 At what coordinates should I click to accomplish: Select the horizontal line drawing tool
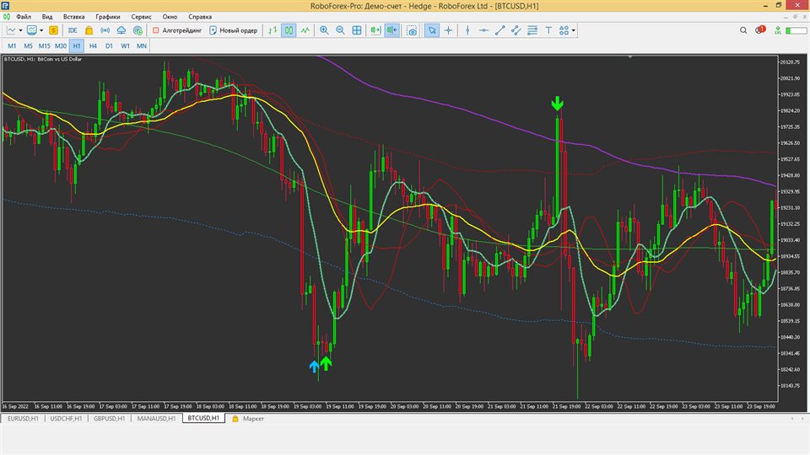(x=483, y=30)
